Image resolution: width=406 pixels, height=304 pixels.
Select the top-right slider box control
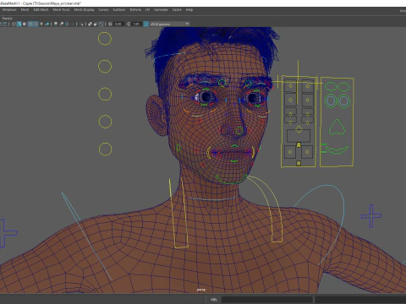(x=308, y=86)
